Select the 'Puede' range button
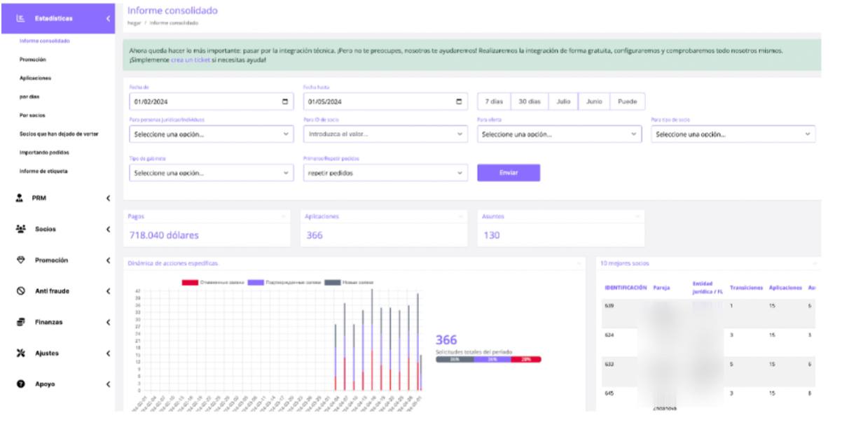Viewport: 849px width, 434px height. (x=628, y=101)
